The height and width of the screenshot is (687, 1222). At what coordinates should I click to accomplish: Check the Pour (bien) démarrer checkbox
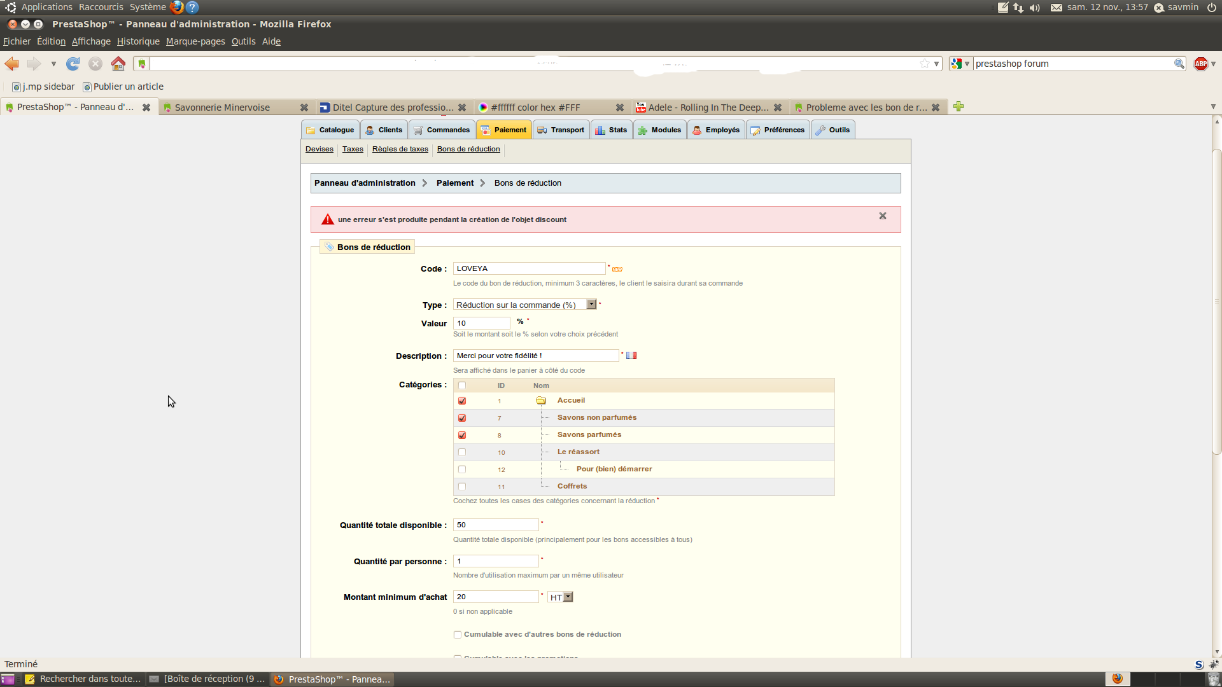[x=462, y=469]
